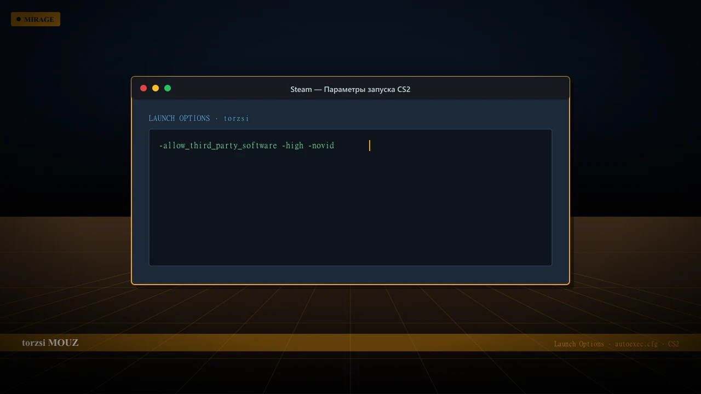Click the -novid launch option text
Viewport: 701px width, 394px height.
click(x=321, y=146)
